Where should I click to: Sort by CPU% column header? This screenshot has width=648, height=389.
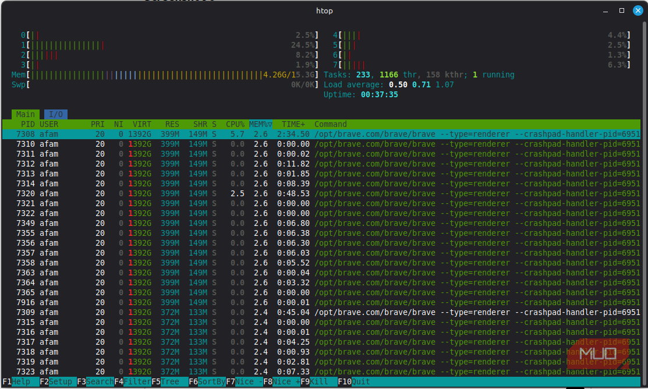tap(235, 124)
